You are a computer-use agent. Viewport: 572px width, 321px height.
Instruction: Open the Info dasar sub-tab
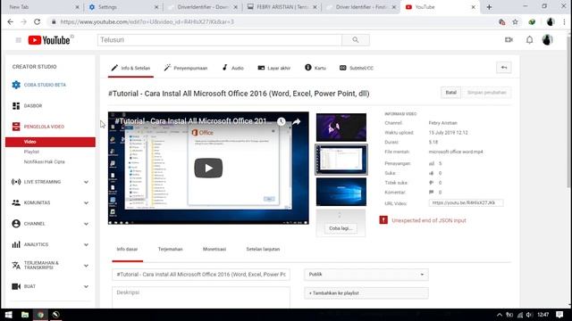[127, 250]
